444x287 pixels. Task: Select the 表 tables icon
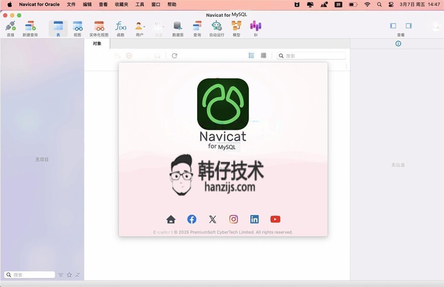58,29
